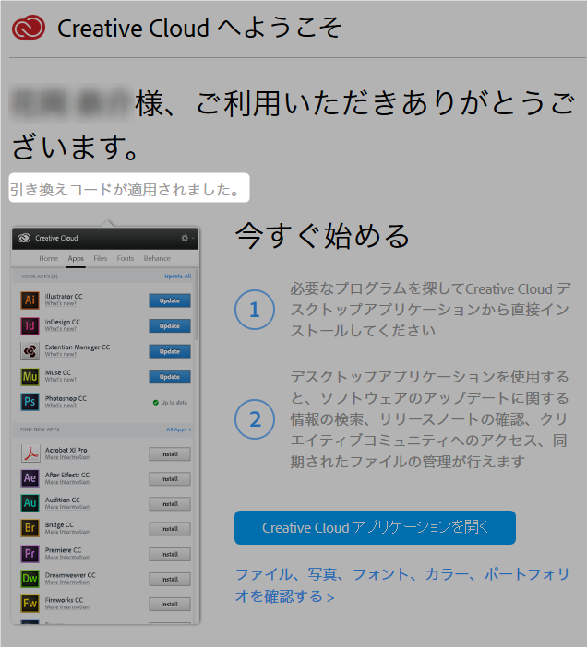This screenshot has height=647, width=587.
Task: Update InDesign CC
Action: (170, 326)
